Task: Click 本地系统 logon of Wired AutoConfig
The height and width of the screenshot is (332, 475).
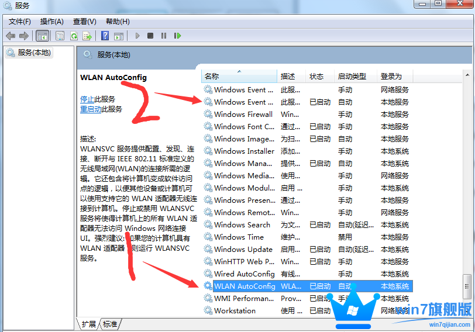Action: point(395,274)
